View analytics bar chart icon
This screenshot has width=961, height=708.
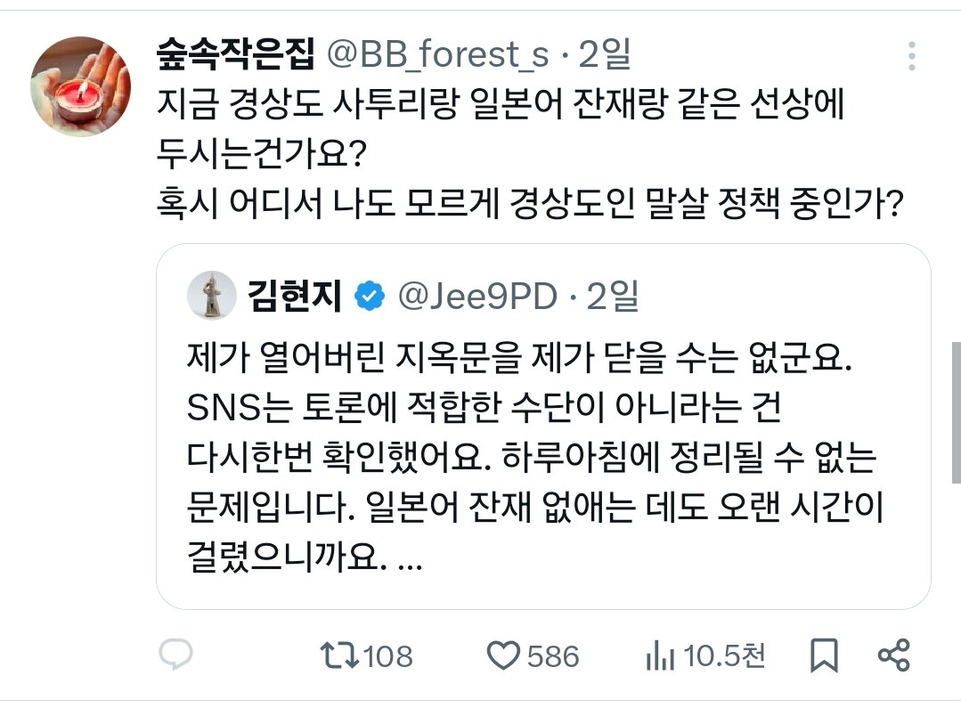[x=660, y=655]
